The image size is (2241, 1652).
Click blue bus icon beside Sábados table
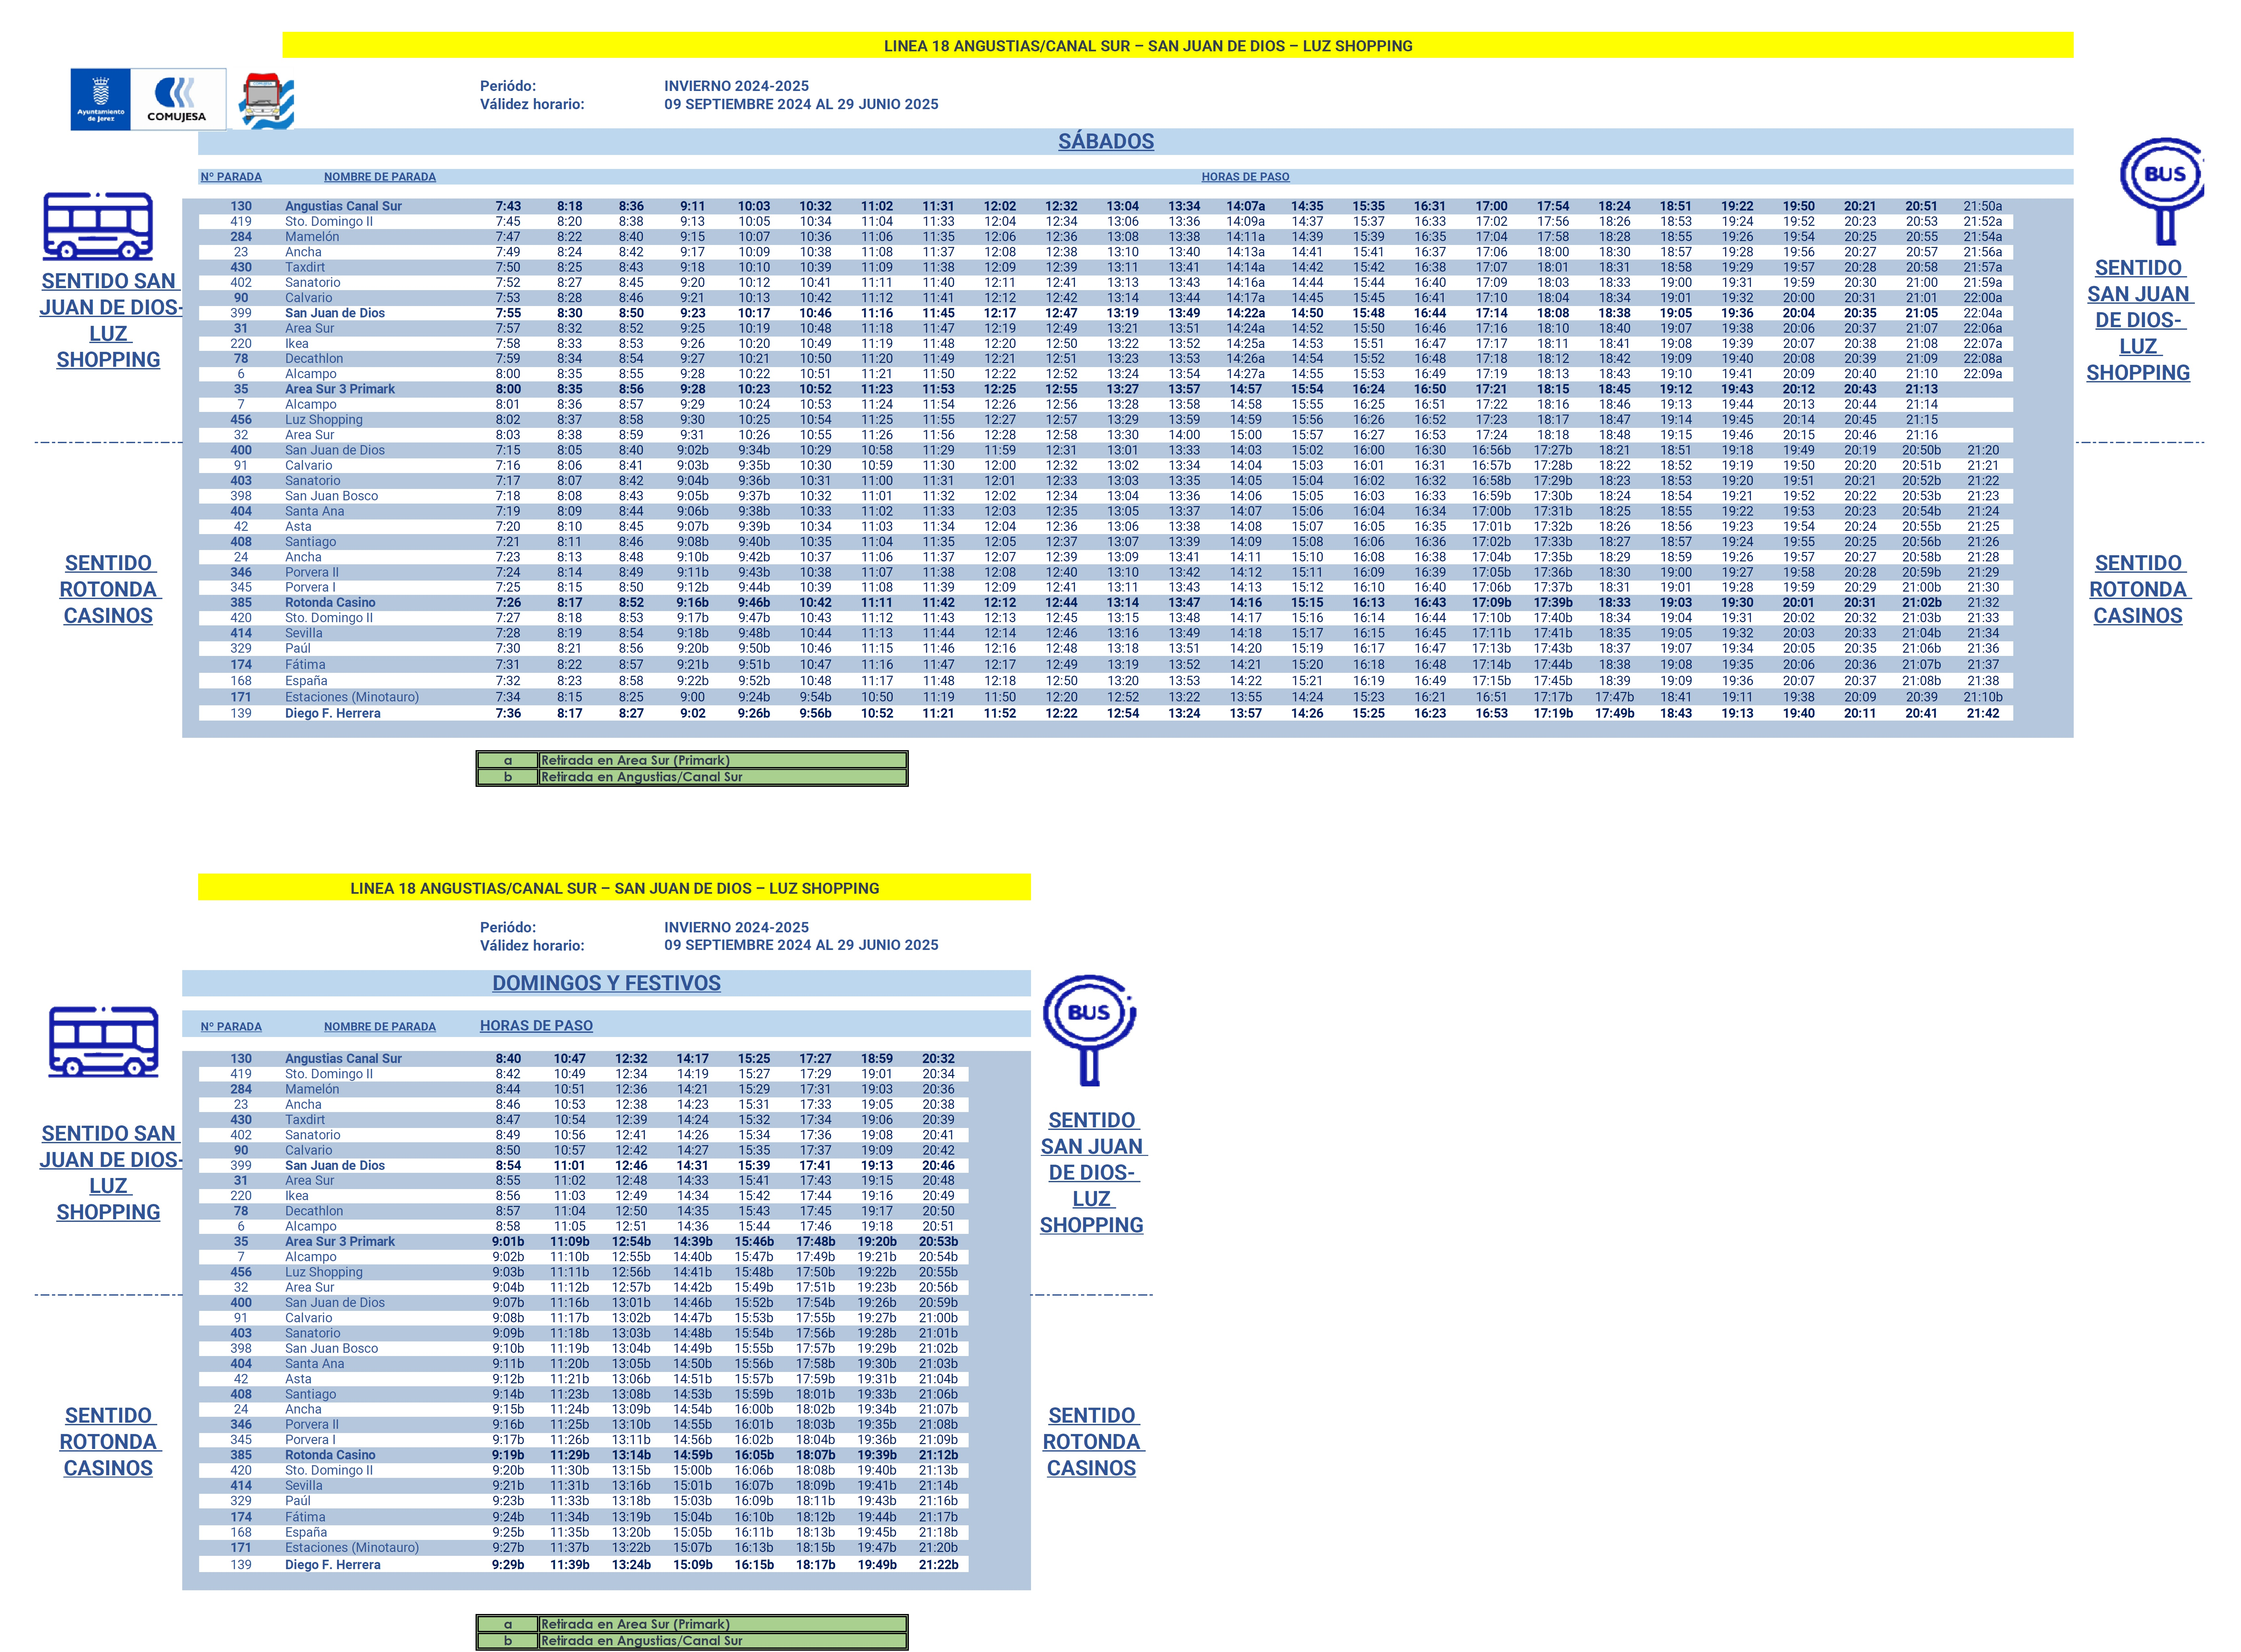coord(98,226)
